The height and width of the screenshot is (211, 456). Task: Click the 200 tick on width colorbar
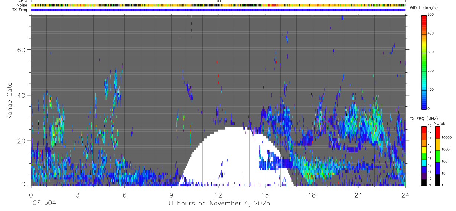click(431, 71)
